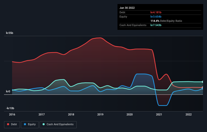Click the kr4.181b debt value

(x=156, y=12)
